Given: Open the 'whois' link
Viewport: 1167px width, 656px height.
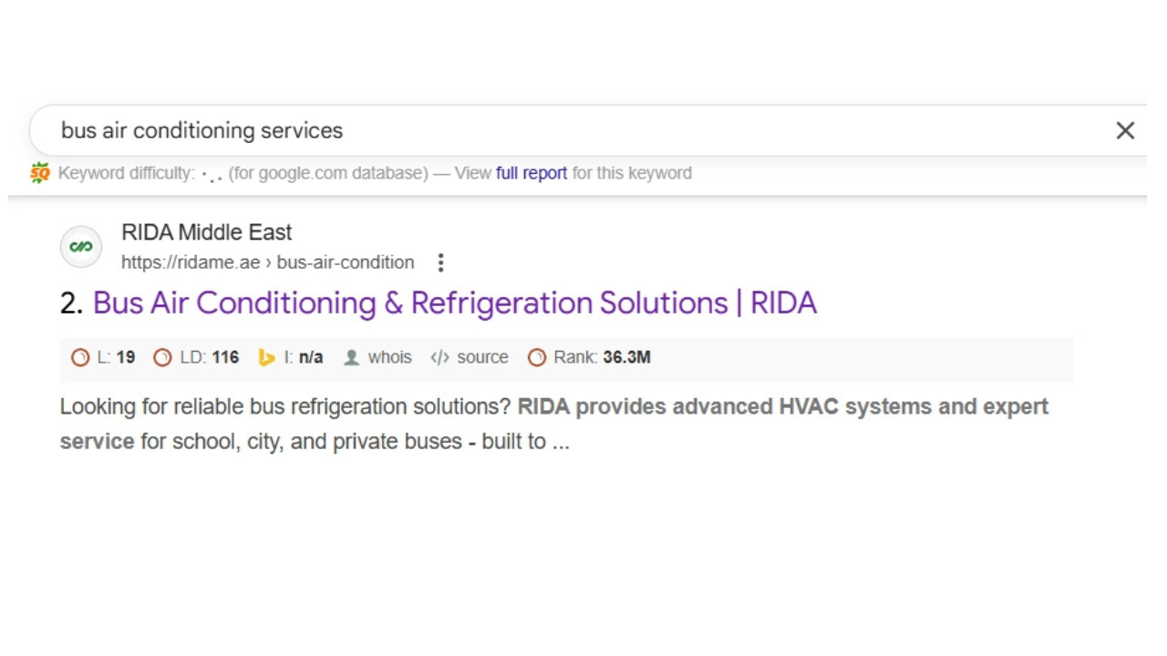Looking at the screenshot, I should (390, 357).
